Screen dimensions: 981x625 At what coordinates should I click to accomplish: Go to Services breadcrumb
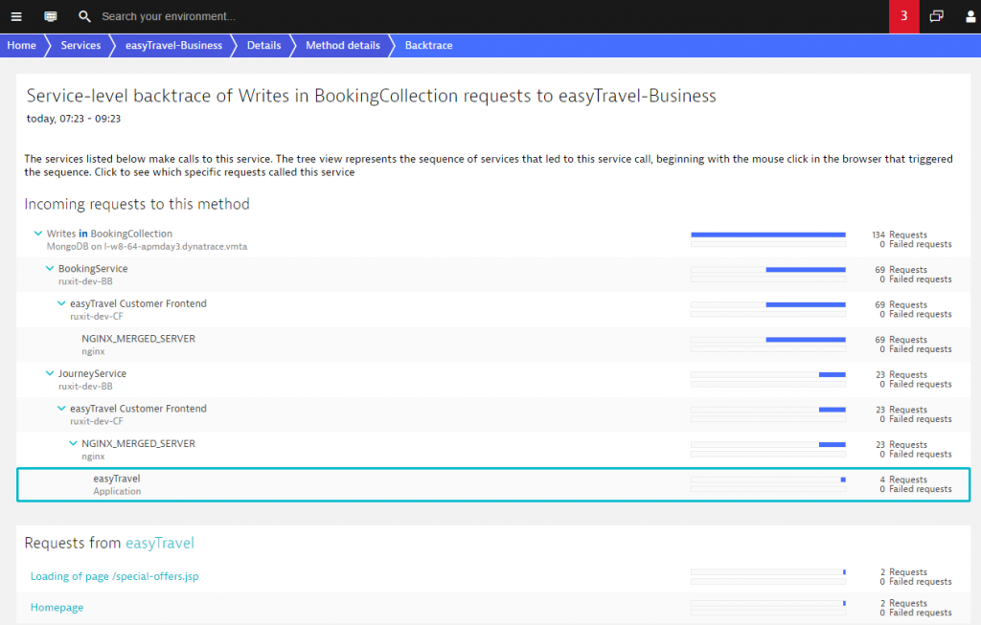(80, 45)
